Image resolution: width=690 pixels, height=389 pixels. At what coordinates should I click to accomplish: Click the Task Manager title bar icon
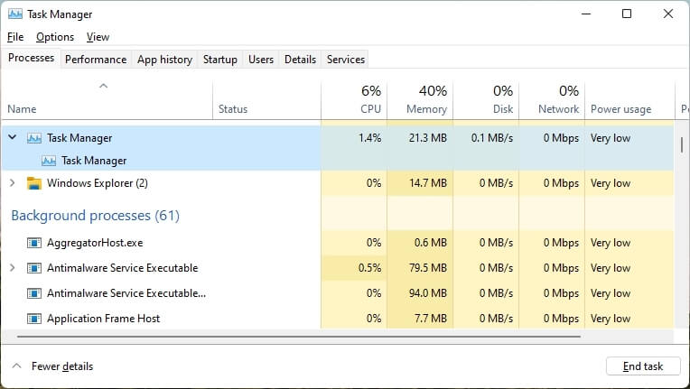click(15, 14)
